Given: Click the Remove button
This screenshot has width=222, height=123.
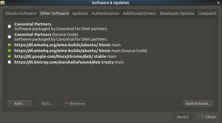Looking at the screenshot, I should coord(75,104).
